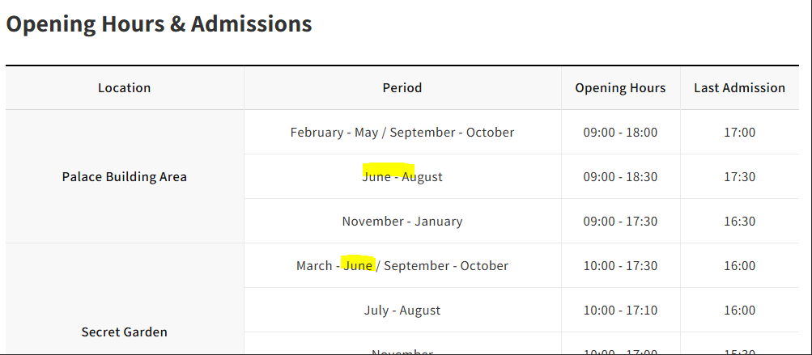The image size is (812, 355).
Task: Select the Secret Garden location cell
Action: 124,332
